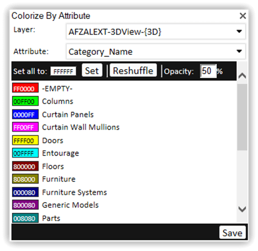This screenshot has height=251, width=258.
Task: Select the green 00FF00 Columns swatch
Action: (26, 101)
